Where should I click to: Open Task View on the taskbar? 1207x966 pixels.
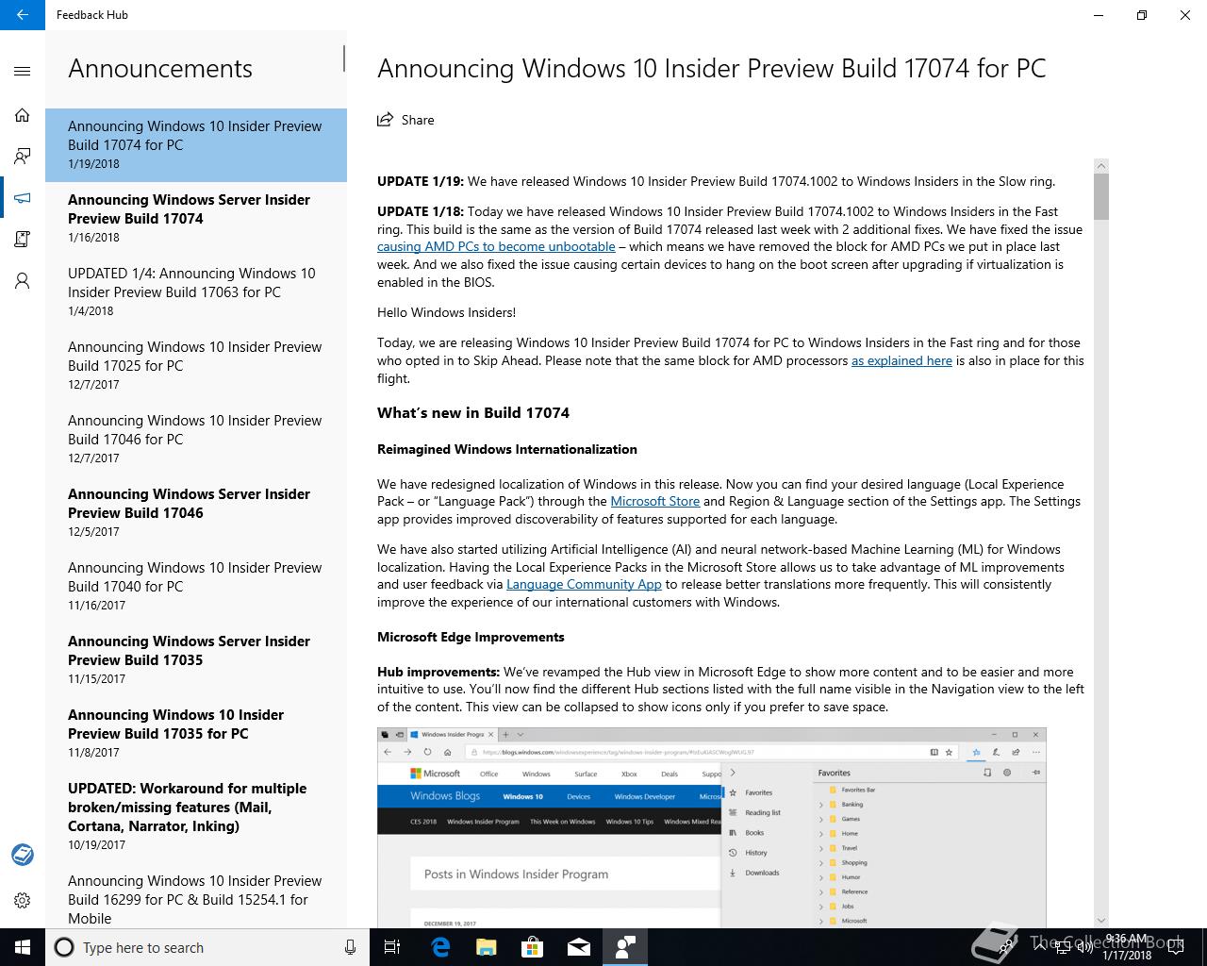(x=392, y=947)
